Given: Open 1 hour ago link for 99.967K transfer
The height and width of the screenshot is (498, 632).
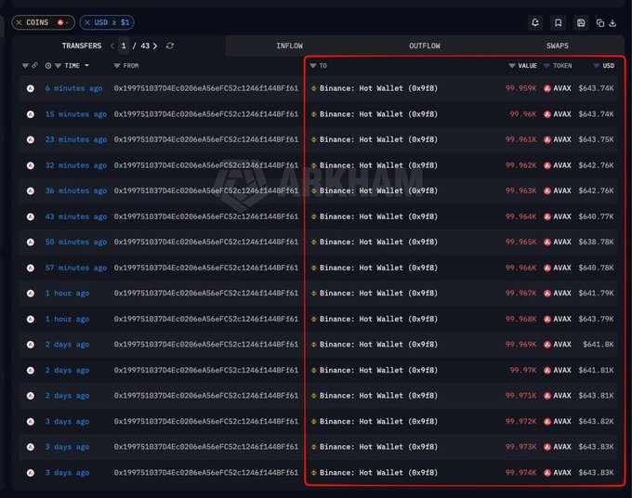Looking at the screenshot, I should click(x=67, y=294).
